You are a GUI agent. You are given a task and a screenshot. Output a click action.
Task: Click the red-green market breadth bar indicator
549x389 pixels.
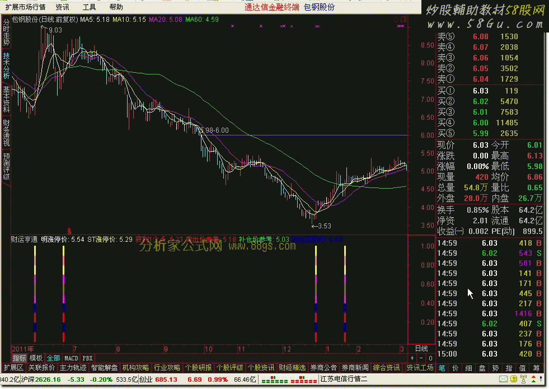pyautogui.click(x=289, y=379)
